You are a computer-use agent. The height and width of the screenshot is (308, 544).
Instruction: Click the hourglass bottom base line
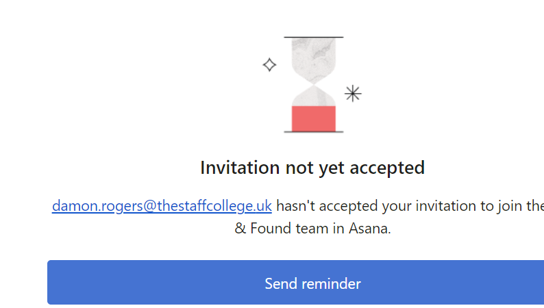click(x=314, y=131)
